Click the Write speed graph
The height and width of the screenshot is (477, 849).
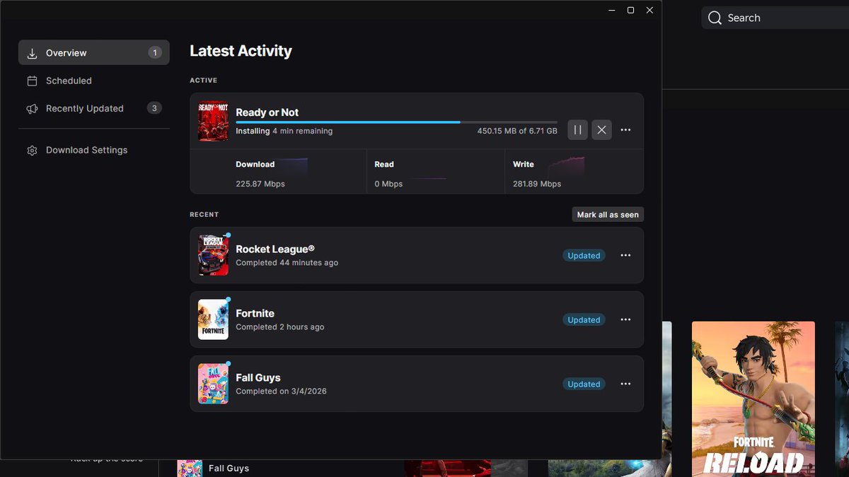click(x=566, y=167)
